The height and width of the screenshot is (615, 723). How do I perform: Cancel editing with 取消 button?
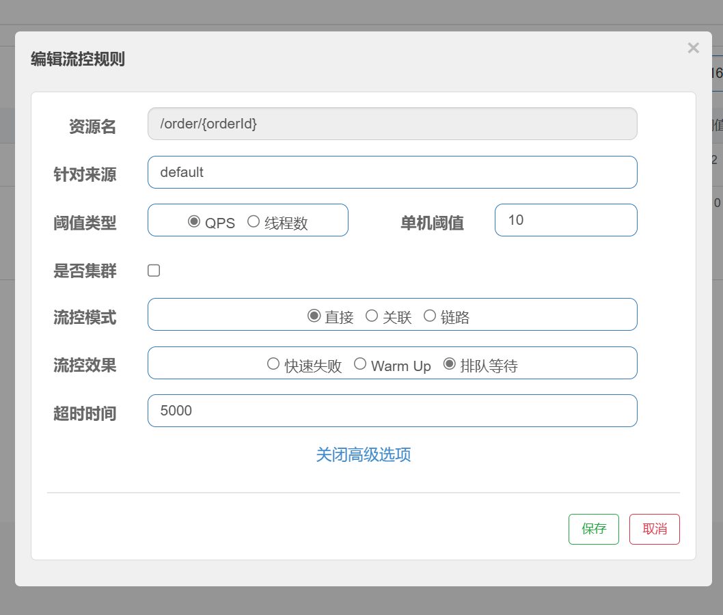pyautogui.click(x=655, y=530)
